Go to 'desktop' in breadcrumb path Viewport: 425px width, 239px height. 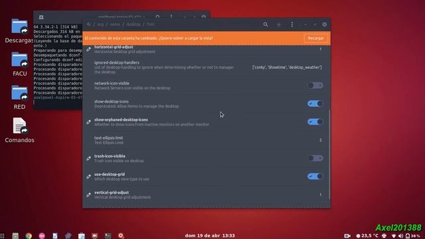click(133, 25)
